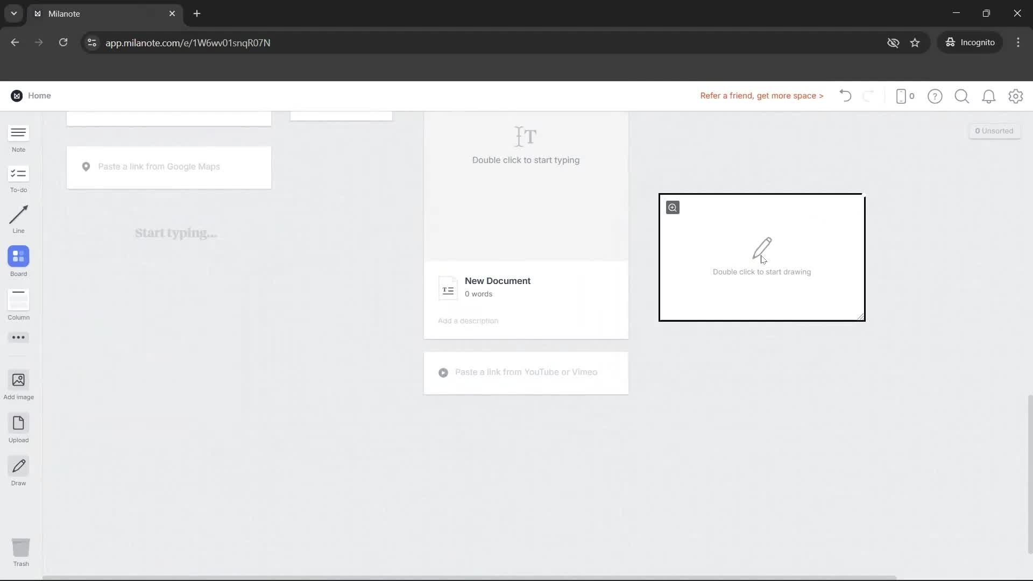Open the browser tab search dropdown
Image resolution: width=1033 pixels, height=581 pixels.
point(13,13)
